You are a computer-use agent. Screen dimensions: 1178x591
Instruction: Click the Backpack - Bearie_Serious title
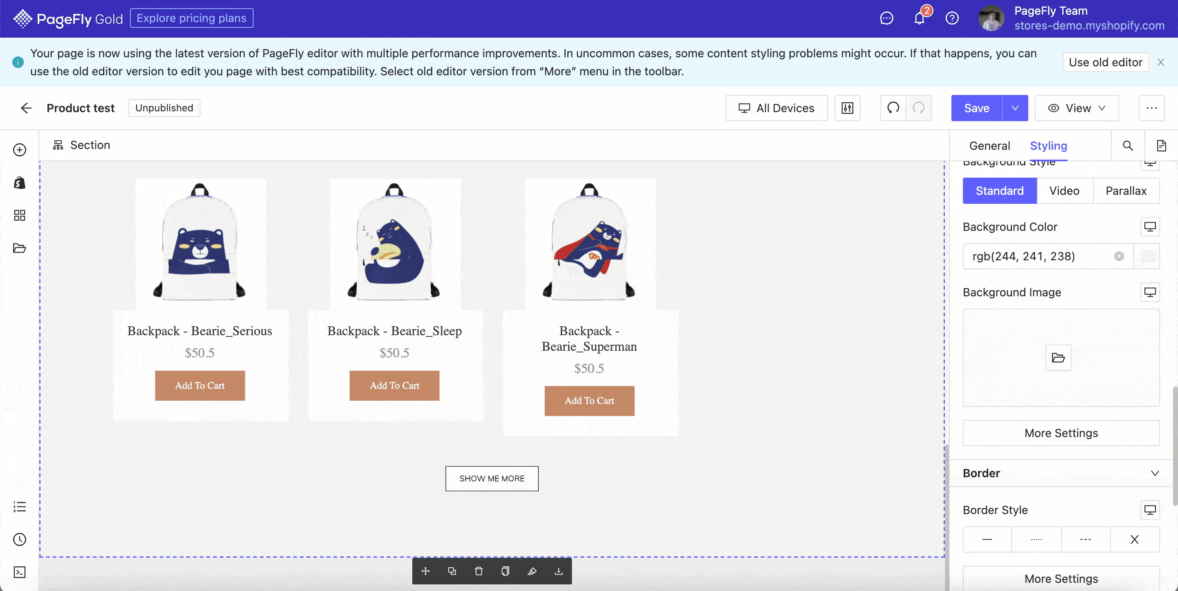click(x=199, y=331)
